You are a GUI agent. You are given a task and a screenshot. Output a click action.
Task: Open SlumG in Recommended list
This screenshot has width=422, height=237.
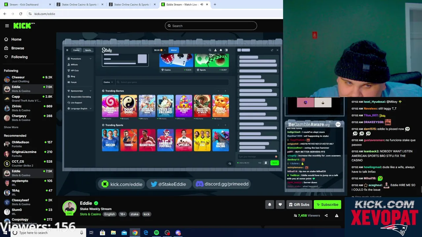28,211
